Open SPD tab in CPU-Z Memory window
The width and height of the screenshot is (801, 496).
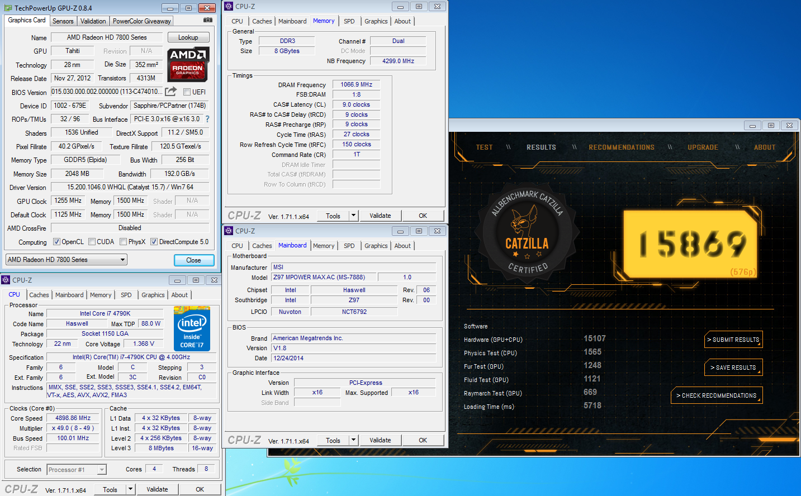click(349, 21)
